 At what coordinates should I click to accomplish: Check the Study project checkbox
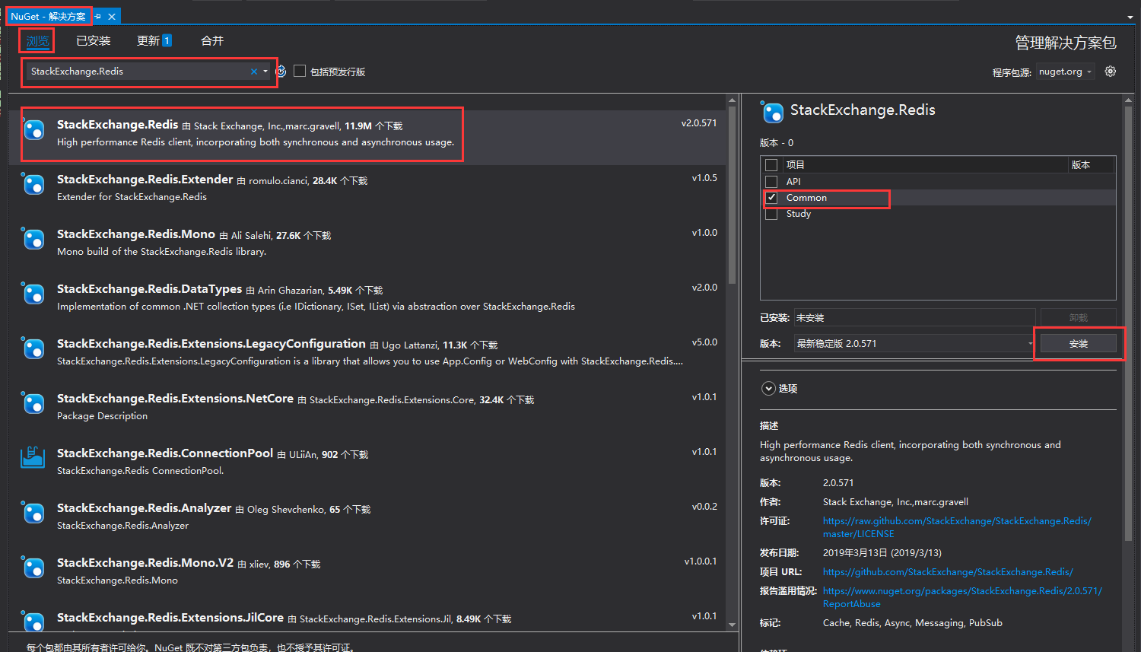771,214
